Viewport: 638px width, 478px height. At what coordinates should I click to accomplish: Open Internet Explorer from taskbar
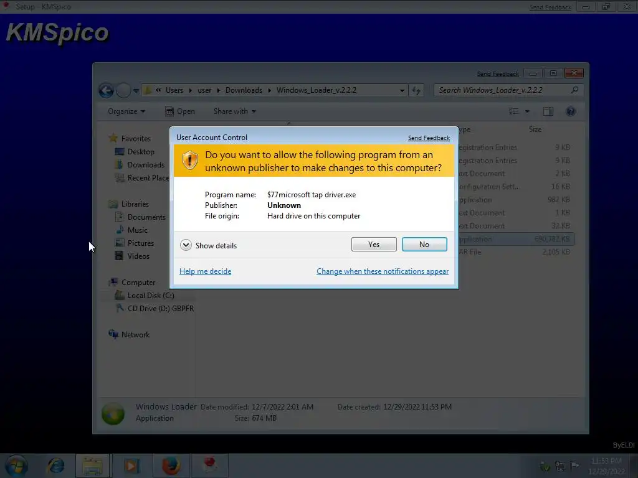[55, 466]
